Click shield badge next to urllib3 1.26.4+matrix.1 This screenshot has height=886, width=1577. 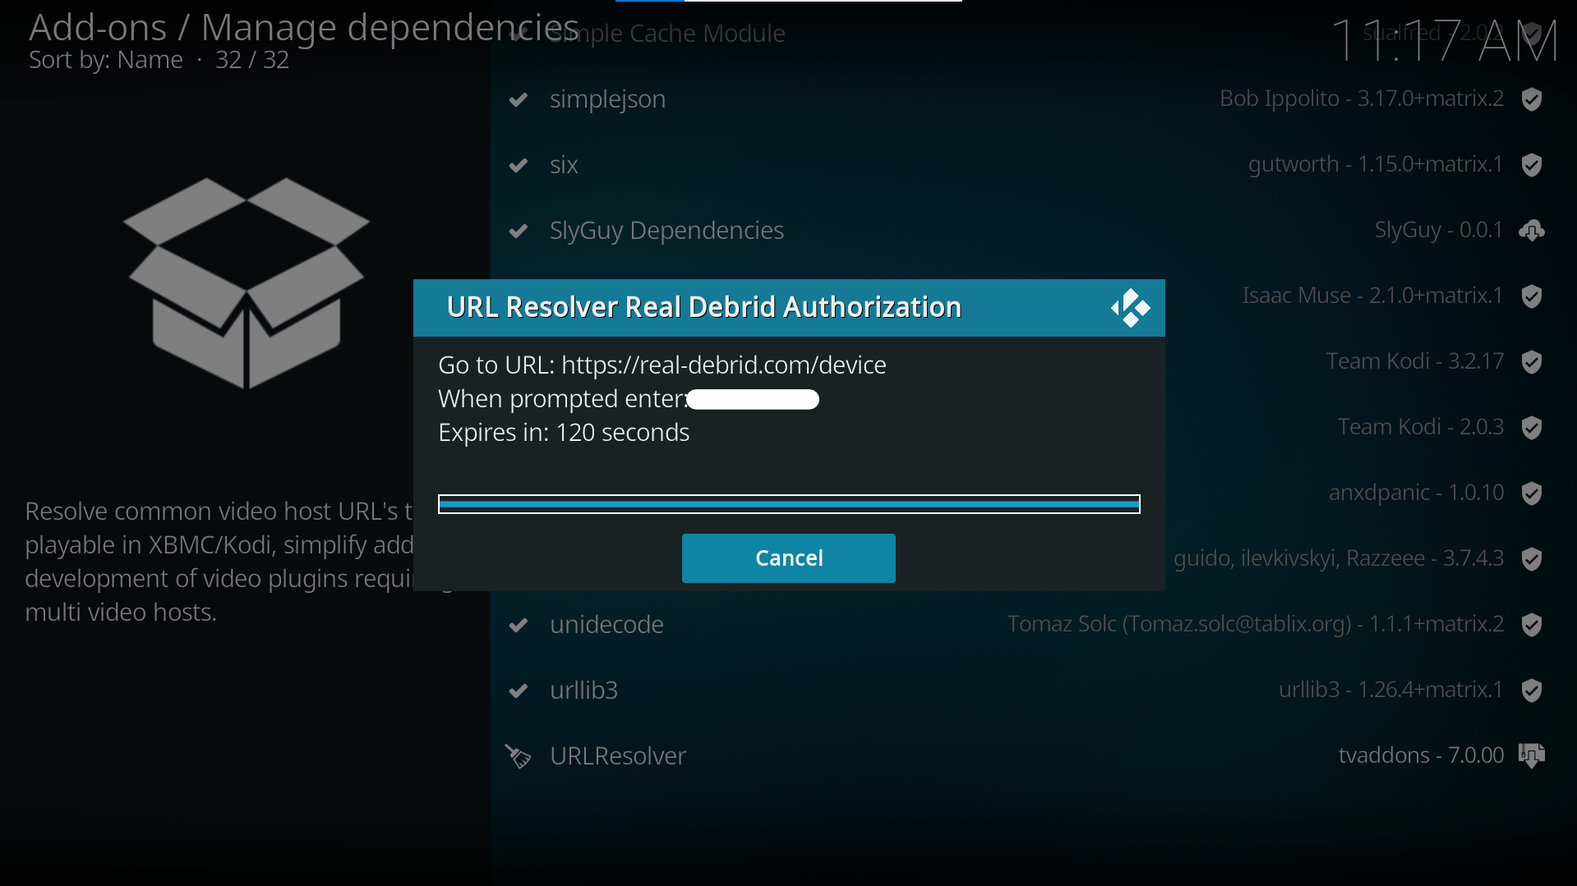click(1532, 690)
